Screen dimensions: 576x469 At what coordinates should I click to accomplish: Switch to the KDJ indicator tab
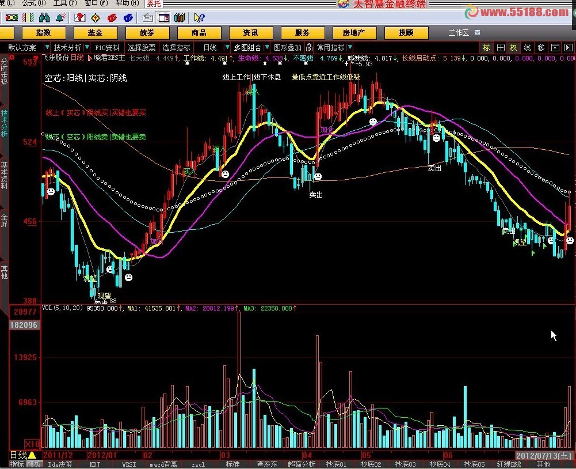click(95, 464)
